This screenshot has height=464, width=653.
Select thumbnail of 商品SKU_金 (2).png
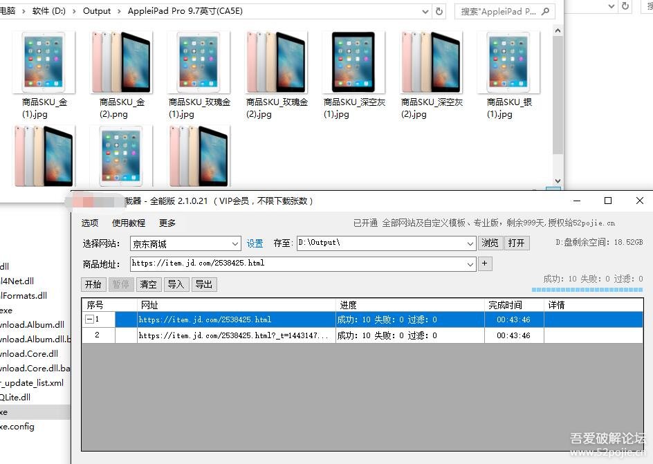pyautogui.click(x=122, y=62)
